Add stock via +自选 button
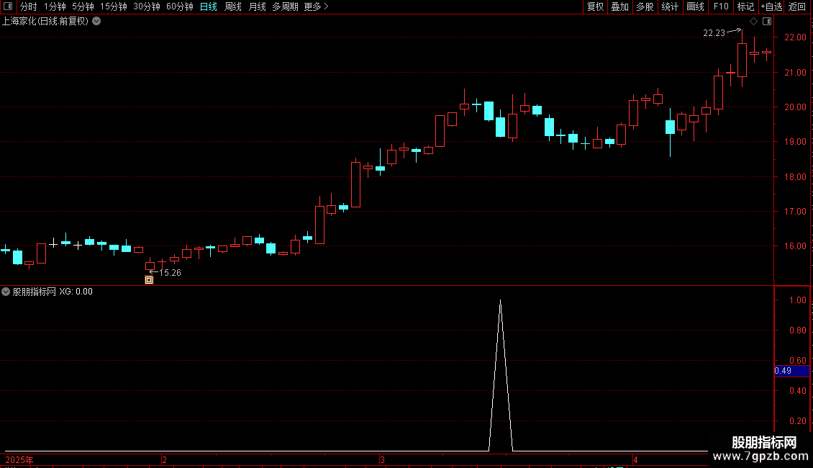This screenshot has height=468, width=813. tap(771, 6)
